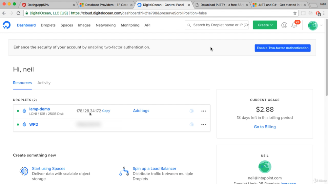Open the Chrome three-dot menu
Image resolution: width=328 pixels, height=184 pixels.
coord(324,13)
